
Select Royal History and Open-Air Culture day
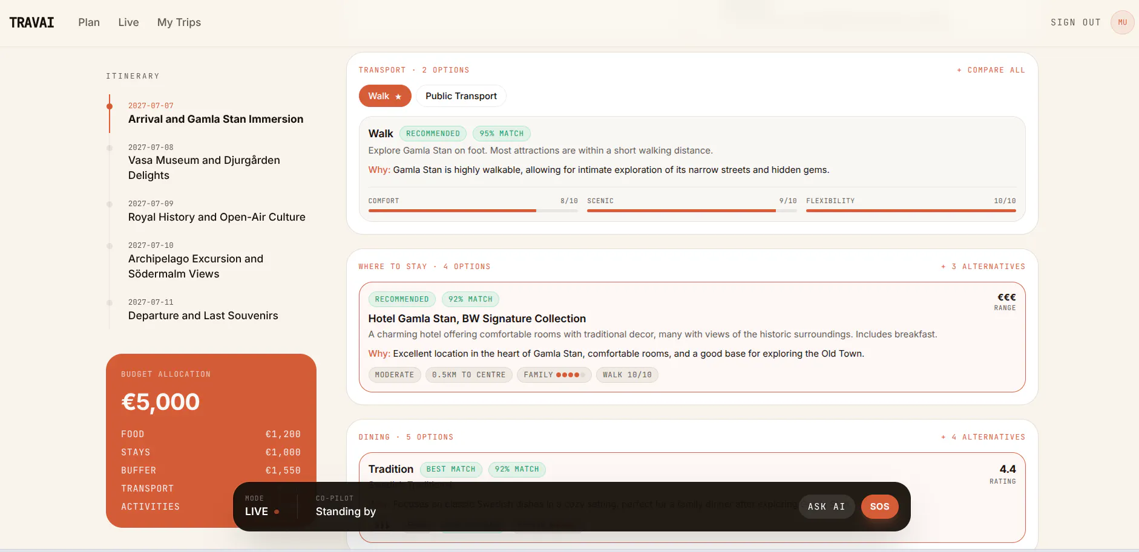[x=217, y=211]
